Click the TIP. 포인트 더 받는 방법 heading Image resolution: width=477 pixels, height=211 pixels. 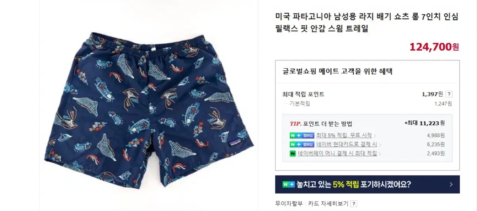(321, 124)
